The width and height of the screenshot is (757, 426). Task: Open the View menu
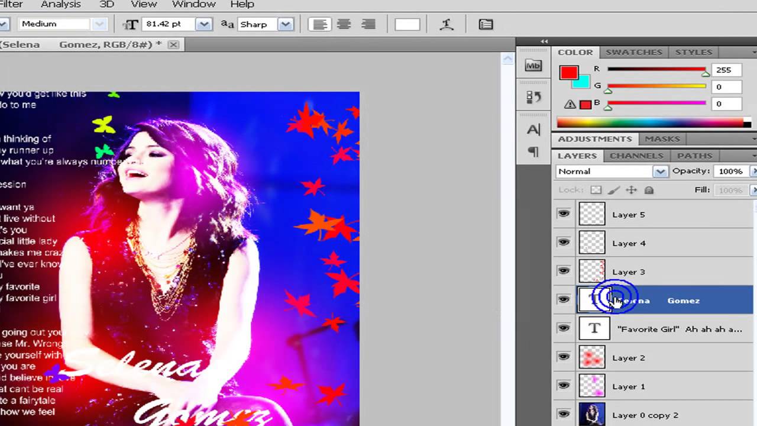click(x=144, y=5)
